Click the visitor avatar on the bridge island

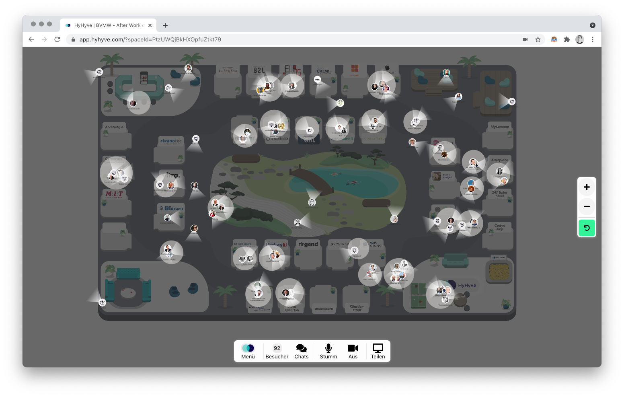click(x=312, y=202)
